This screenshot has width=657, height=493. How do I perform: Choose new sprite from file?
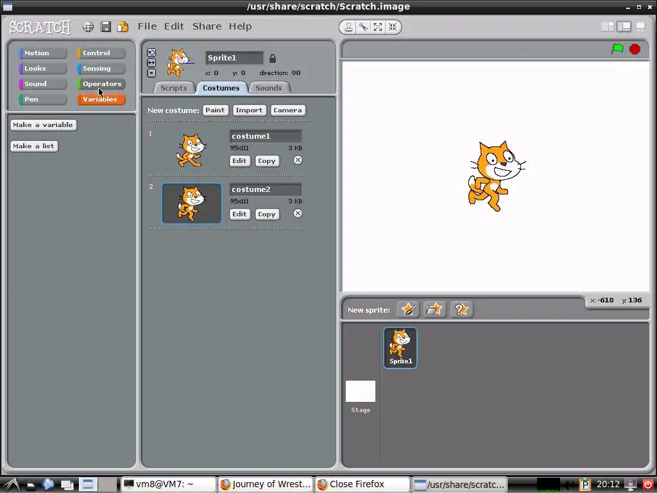[434, 310]
